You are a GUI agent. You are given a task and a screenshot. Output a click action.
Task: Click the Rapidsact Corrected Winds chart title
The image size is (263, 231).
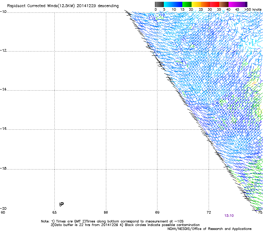63,6
